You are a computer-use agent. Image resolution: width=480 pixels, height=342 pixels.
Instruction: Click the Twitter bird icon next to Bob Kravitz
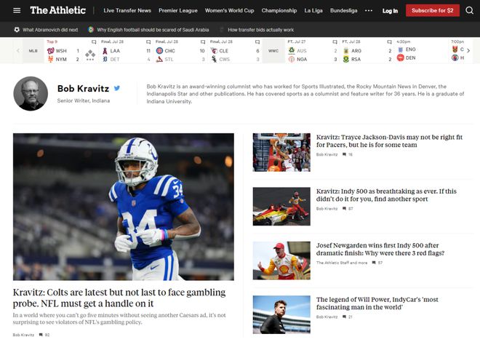point(117,88)
